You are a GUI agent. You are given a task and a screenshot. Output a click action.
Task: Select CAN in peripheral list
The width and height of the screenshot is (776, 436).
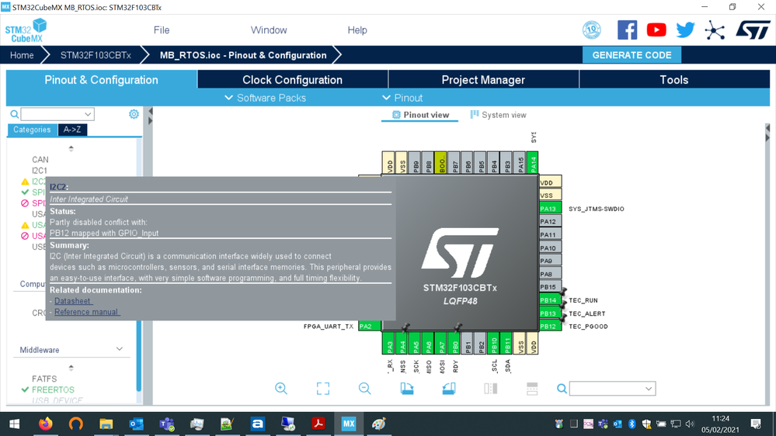coord(40,159)
